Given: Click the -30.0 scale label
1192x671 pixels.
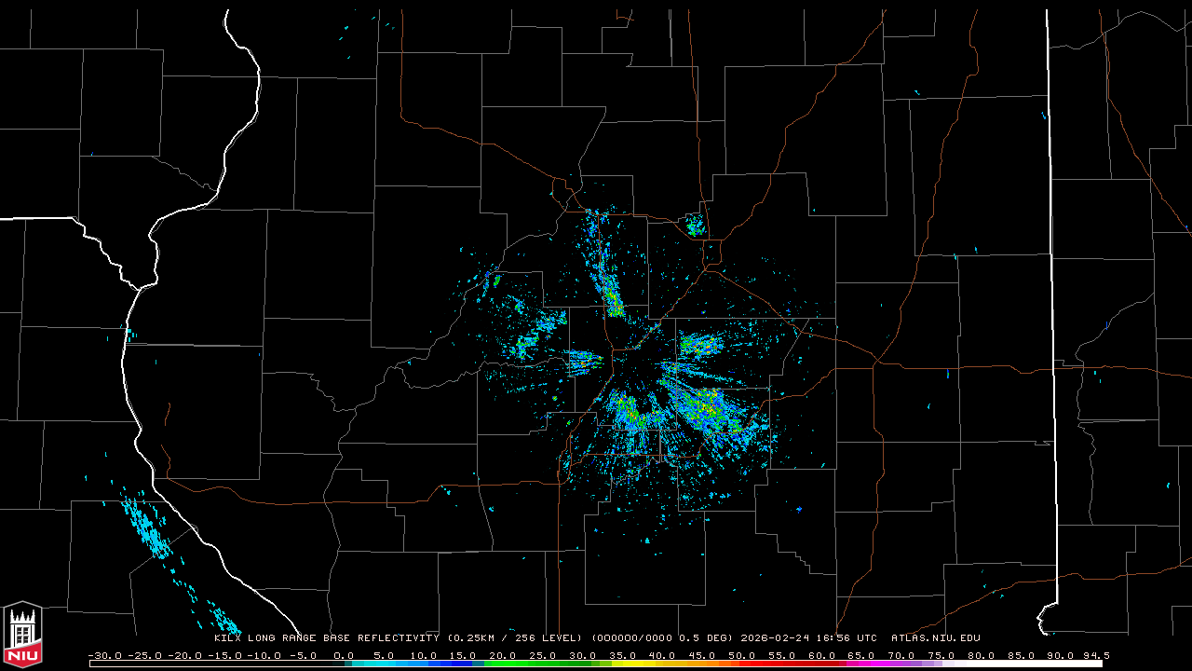Looking at the screenshot, I should (x=105, y=656).
